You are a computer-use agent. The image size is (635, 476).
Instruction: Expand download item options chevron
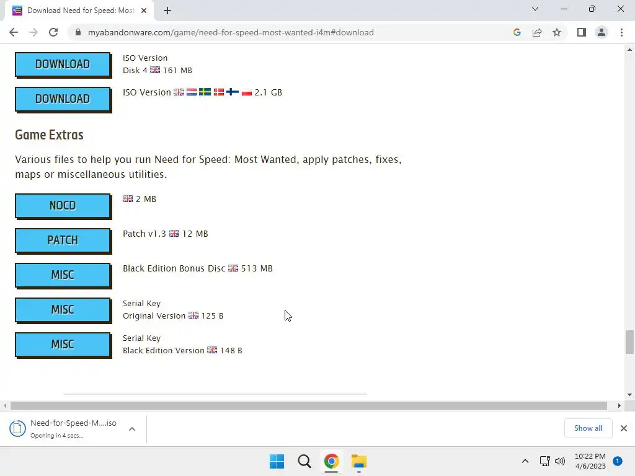pyautogui.click(x=132, y=429)
